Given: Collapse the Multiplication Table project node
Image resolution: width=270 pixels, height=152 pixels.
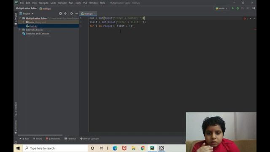Looking at the screenshot, I should (20, 18).
